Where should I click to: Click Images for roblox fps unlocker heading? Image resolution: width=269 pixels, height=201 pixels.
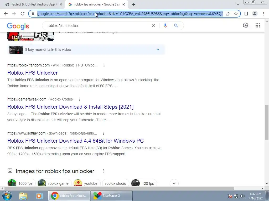pos(55,171)
